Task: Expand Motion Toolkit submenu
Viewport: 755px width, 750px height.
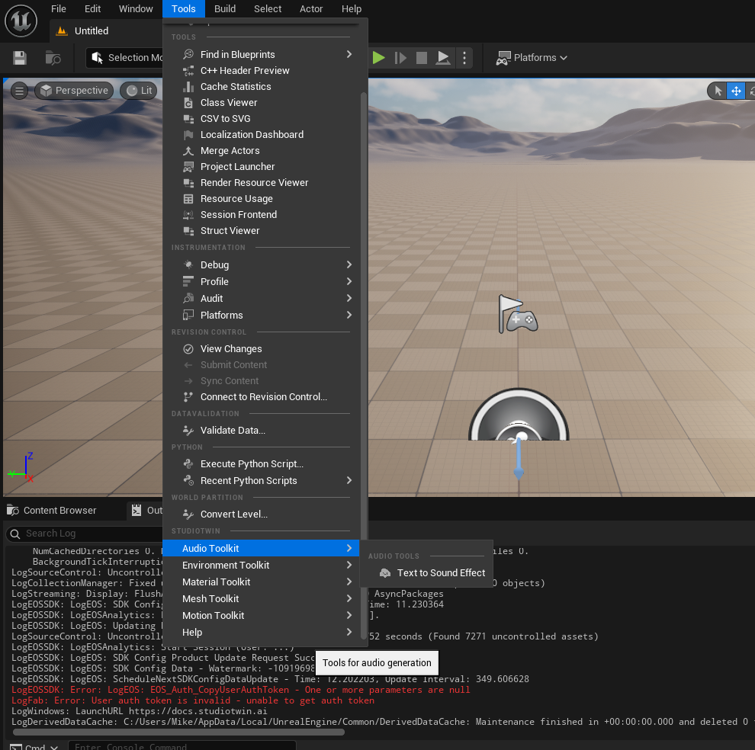Action: pos(262,616)
